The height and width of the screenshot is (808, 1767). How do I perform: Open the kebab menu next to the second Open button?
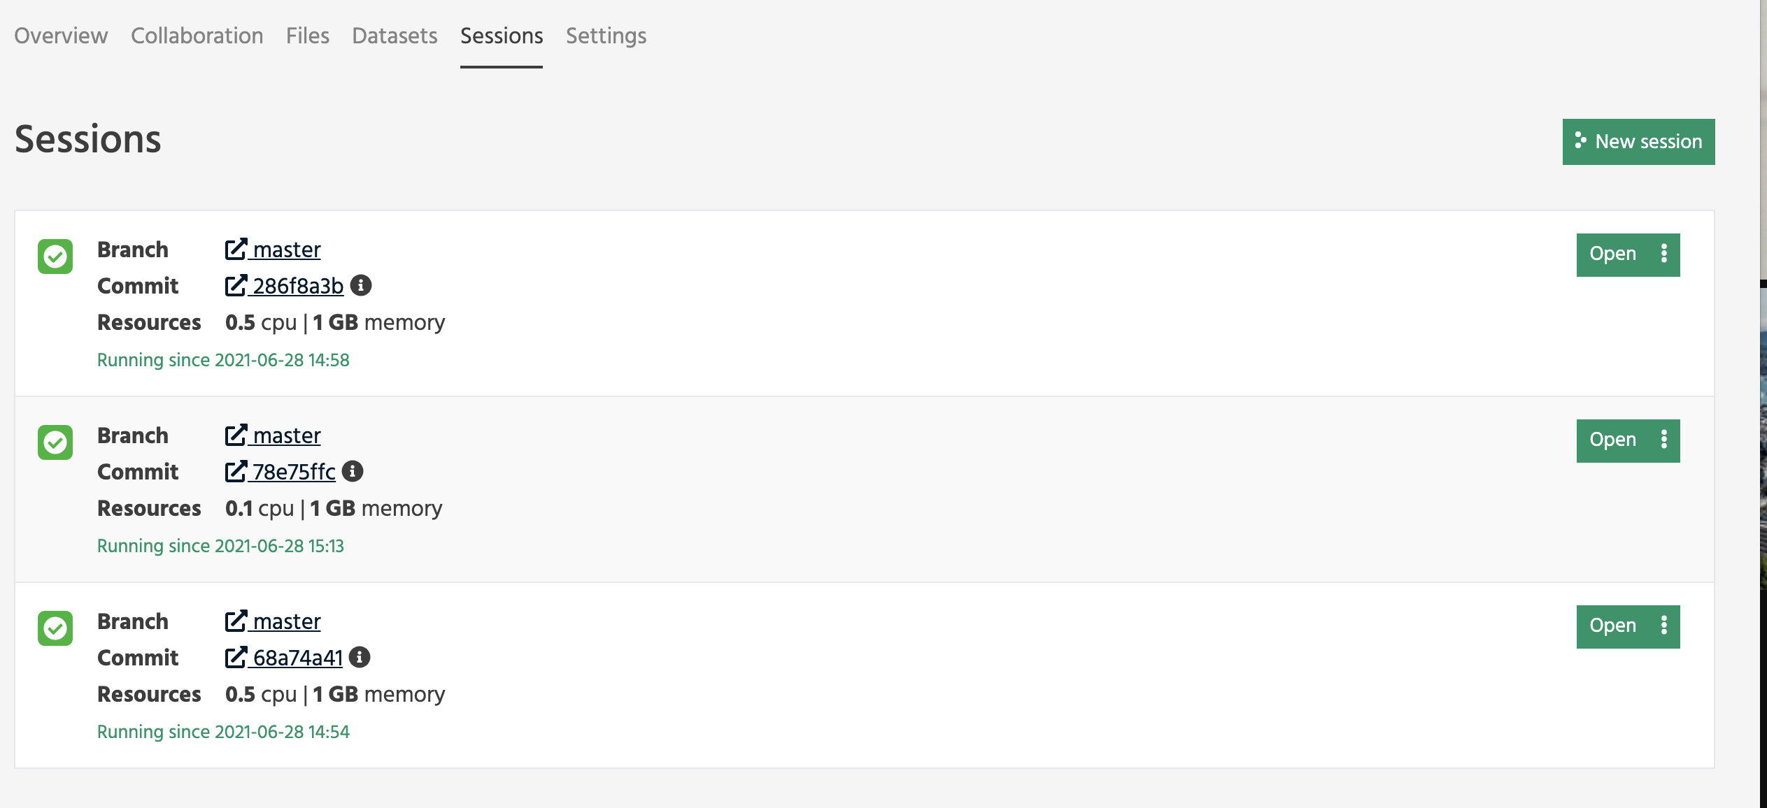point(1665,440)
